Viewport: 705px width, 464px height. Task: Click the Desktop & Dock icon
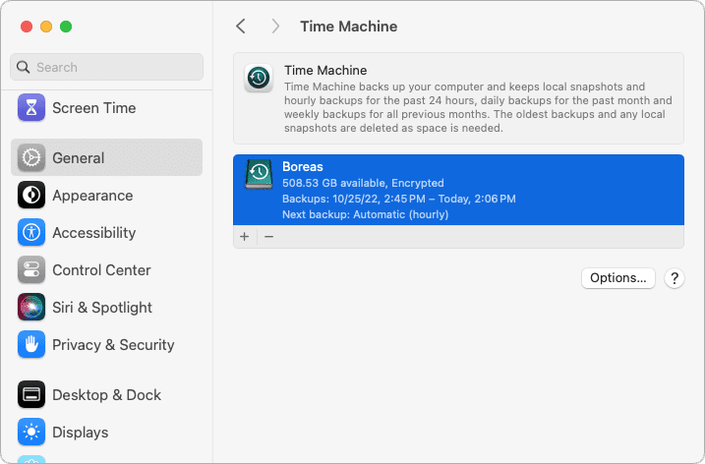(31, 394)
